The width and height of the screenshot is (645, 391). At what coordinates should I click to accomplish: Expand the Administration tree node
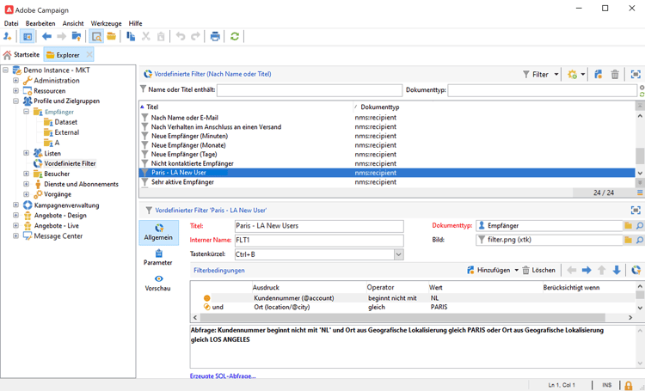(x=15, y=81)
